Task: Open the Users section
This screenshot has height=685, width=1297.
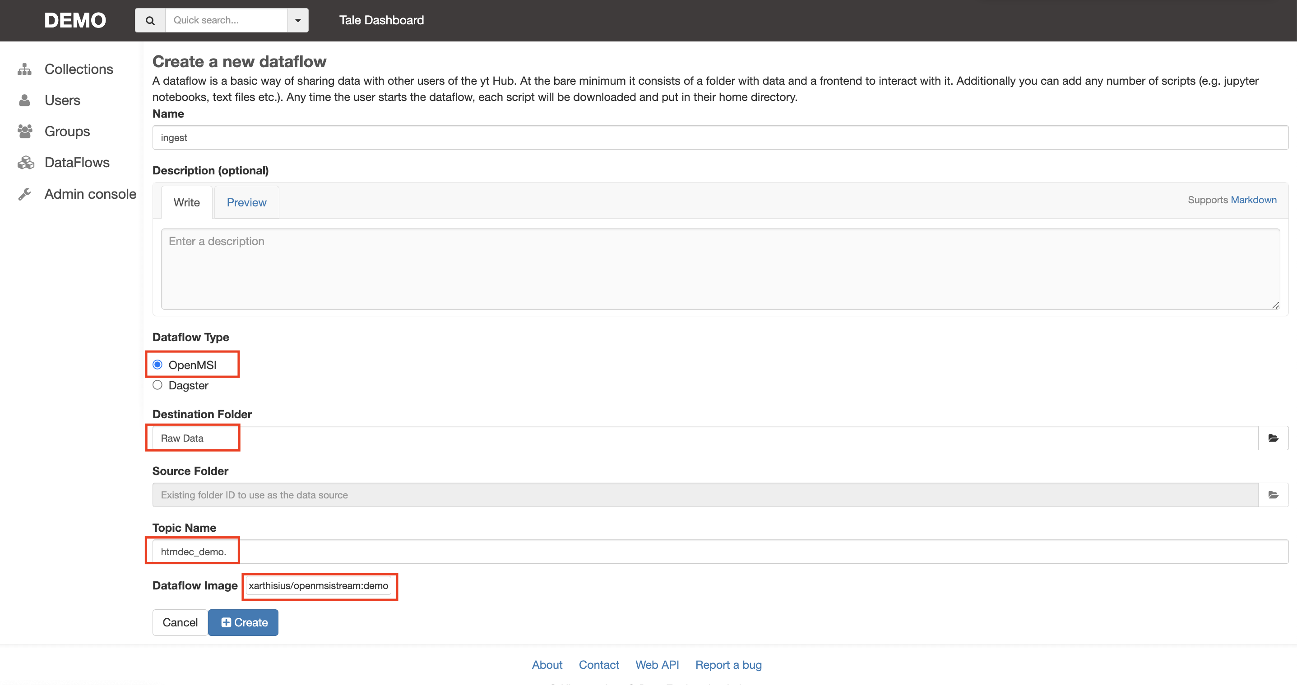Action: (62, 100)
